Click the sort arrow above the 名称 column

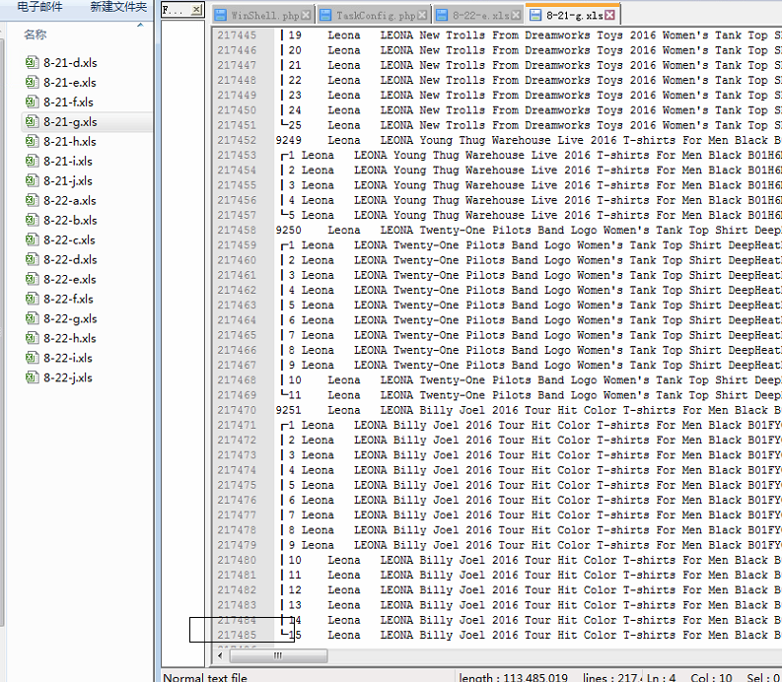140,25
